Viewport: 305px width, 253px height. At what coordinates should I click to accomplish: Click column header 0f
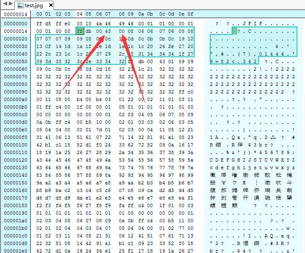[x=190, y=14]
